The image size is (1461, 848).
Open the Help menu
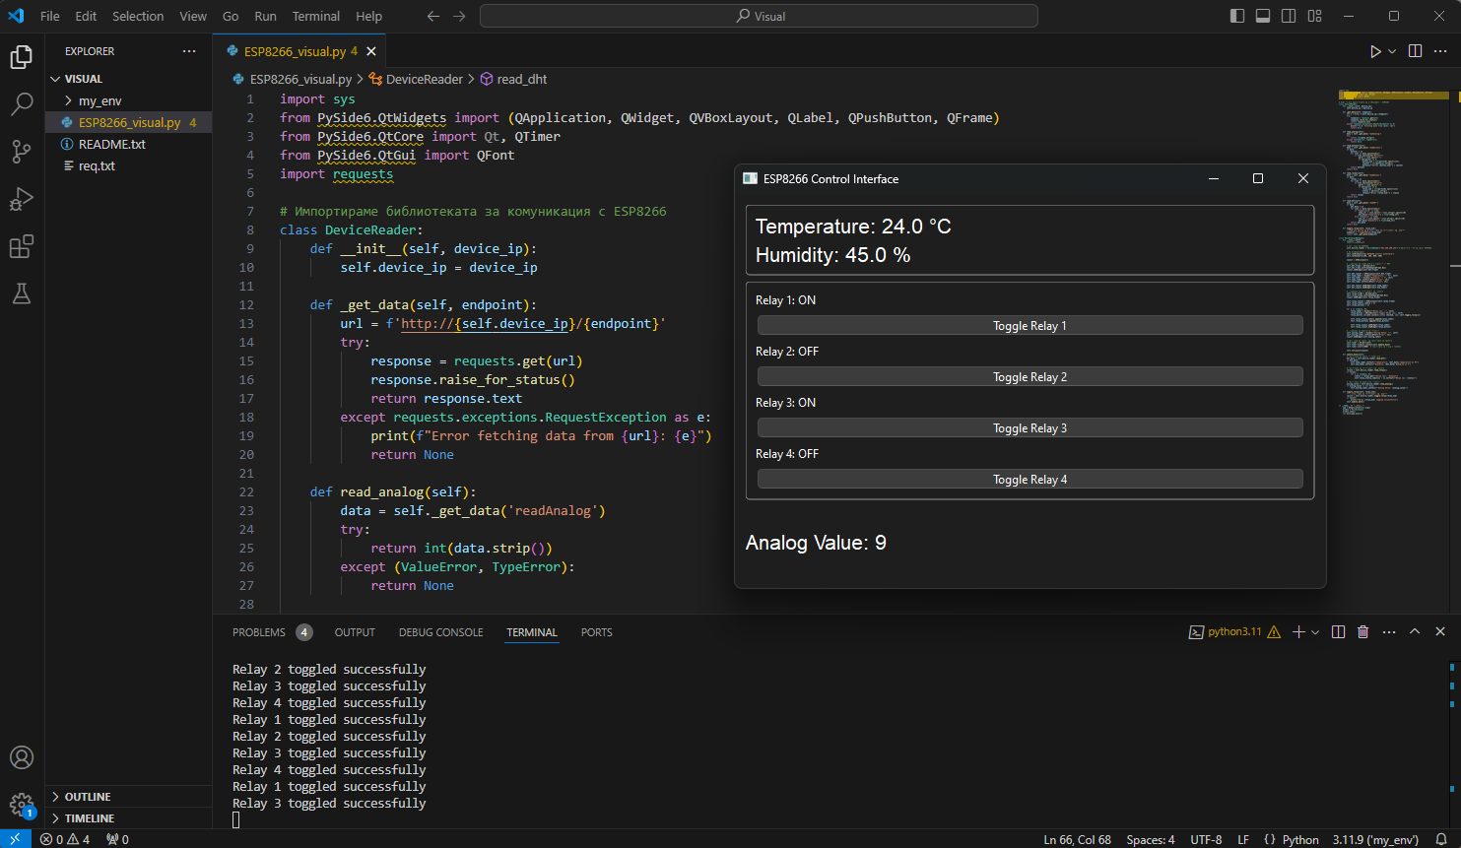coord(369,16)
